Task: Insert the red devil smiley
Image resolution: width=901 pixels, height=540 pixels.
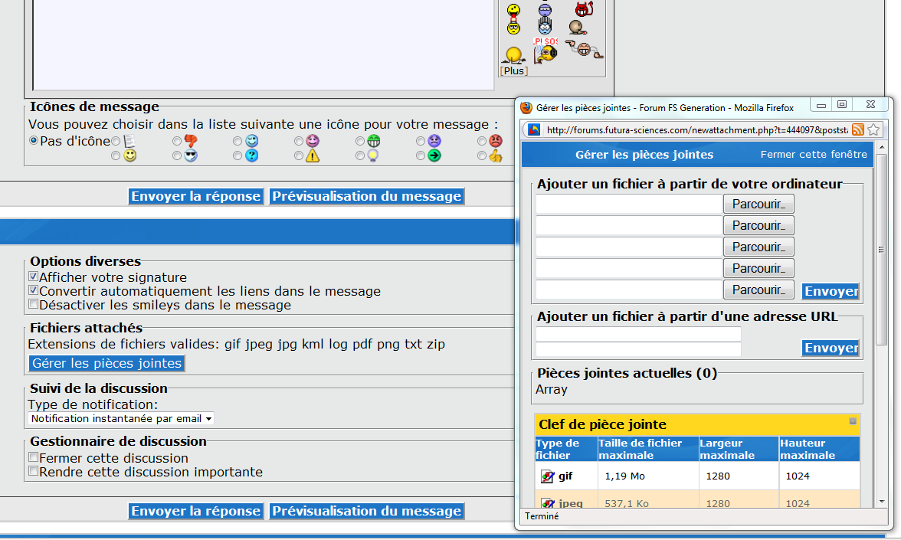Action: (x=584, y=8)
